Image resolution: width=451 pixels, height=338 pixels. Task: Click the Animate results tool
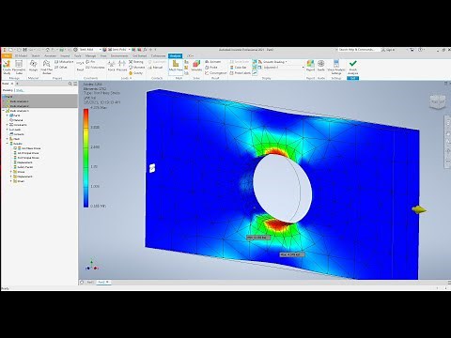tap(213, 62)
